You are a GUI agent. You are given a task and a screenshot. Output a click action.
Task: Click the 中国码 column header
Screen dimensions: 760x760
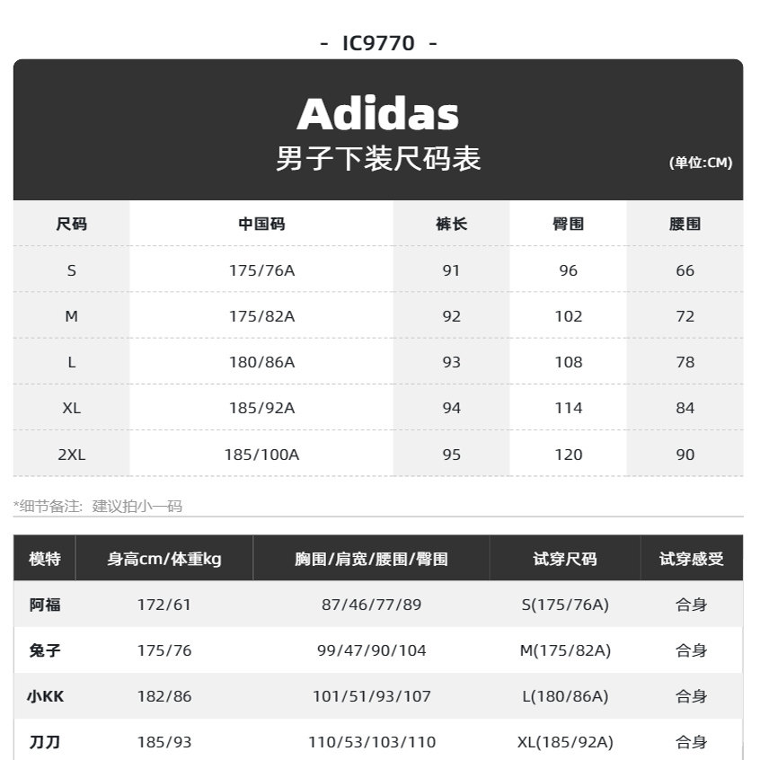[261, 224]
